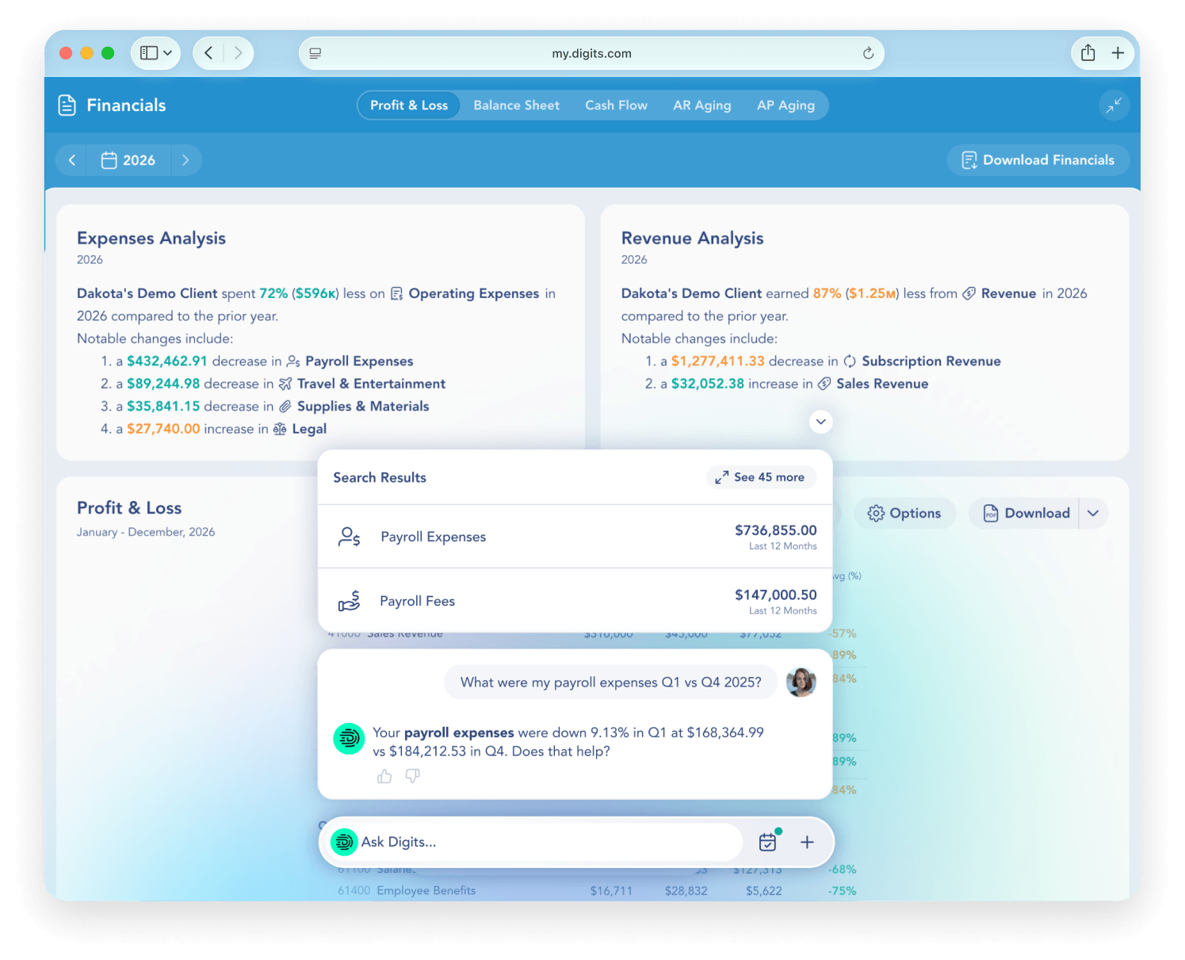The image size is (1185, 960).
Task: Type in the Ask Digits input field
Action: pos(547,842)
